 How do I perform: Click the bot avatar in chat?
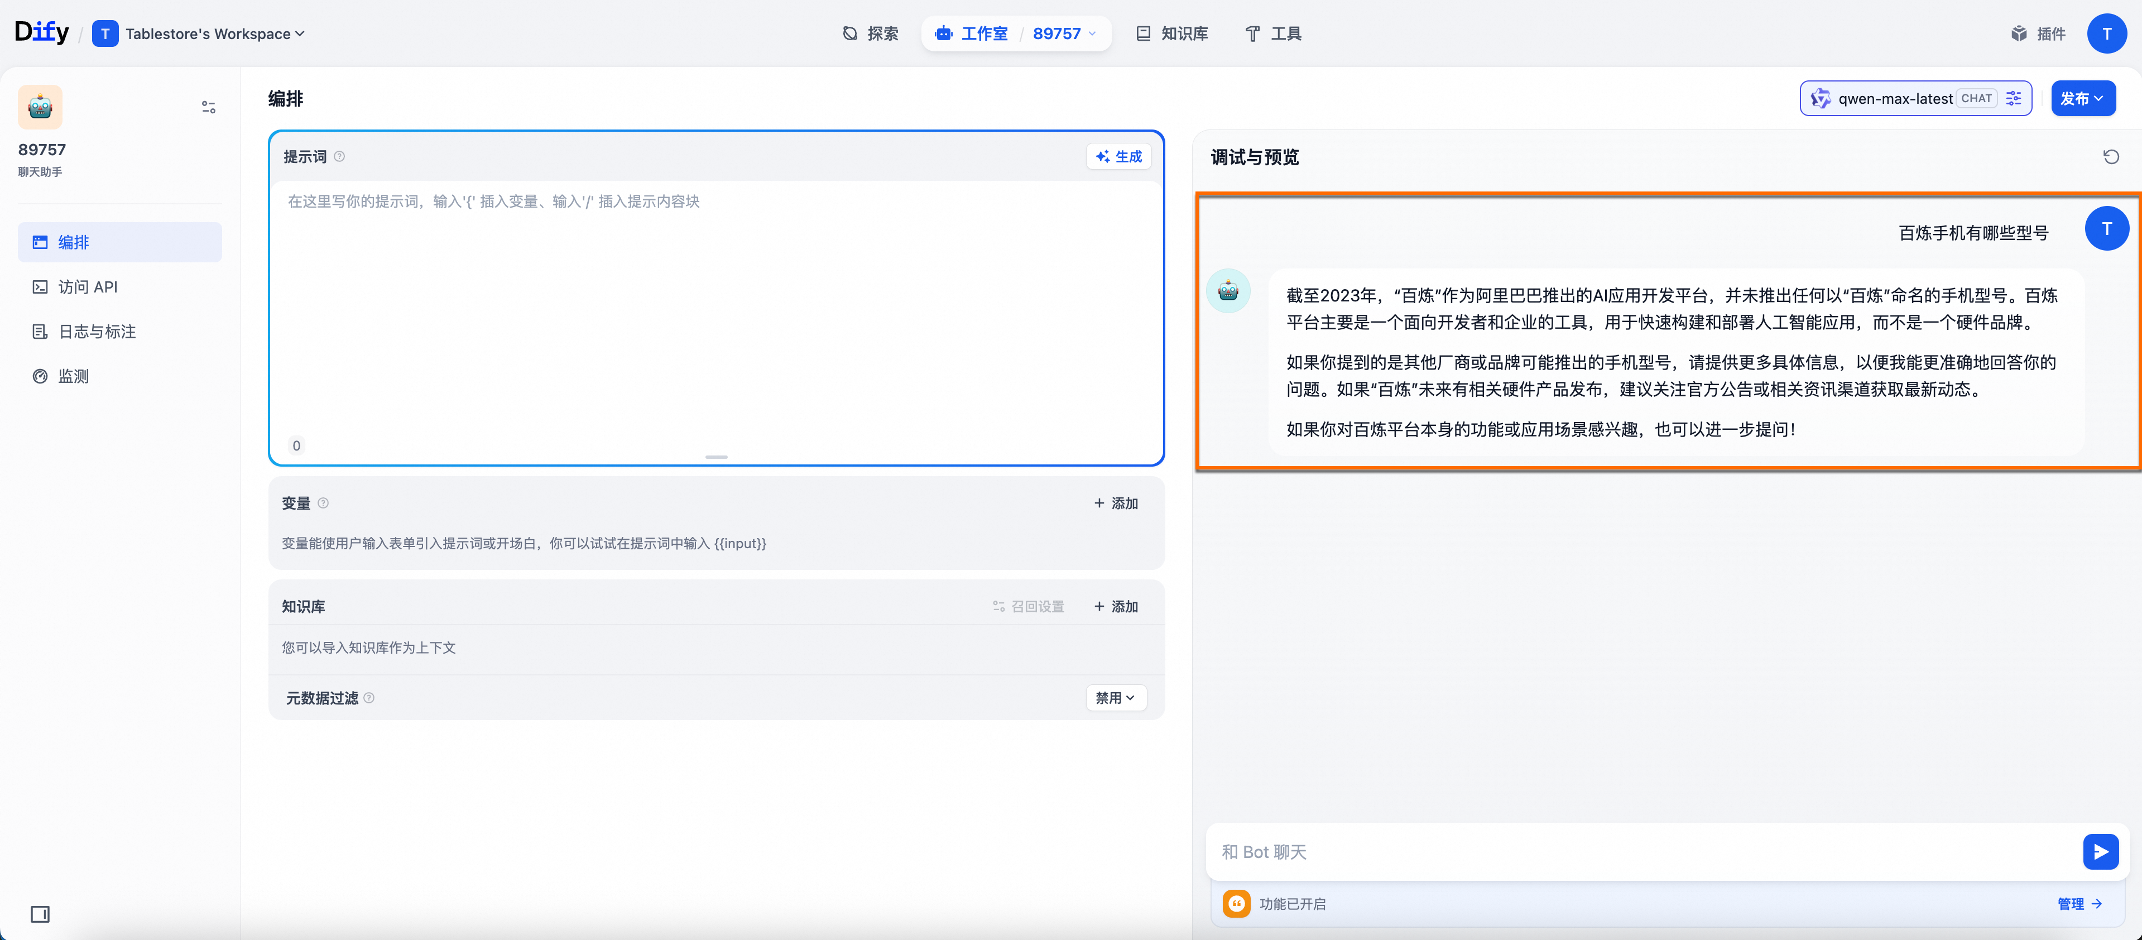[1228, 290]
